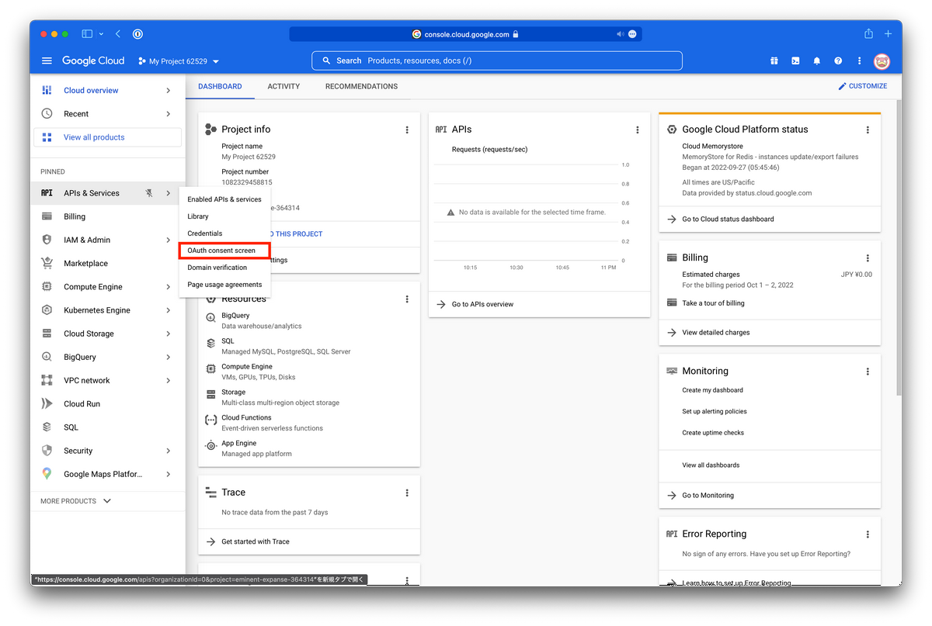Expand Cloud Storage submenu arrow
The height and width of the screenshot is (626, 932).
click(169, 334)
